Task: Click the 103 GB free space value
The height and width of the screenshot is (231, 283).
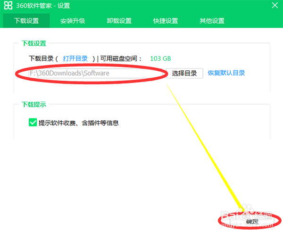Action: pyautogui.click(x=160, y=58)
